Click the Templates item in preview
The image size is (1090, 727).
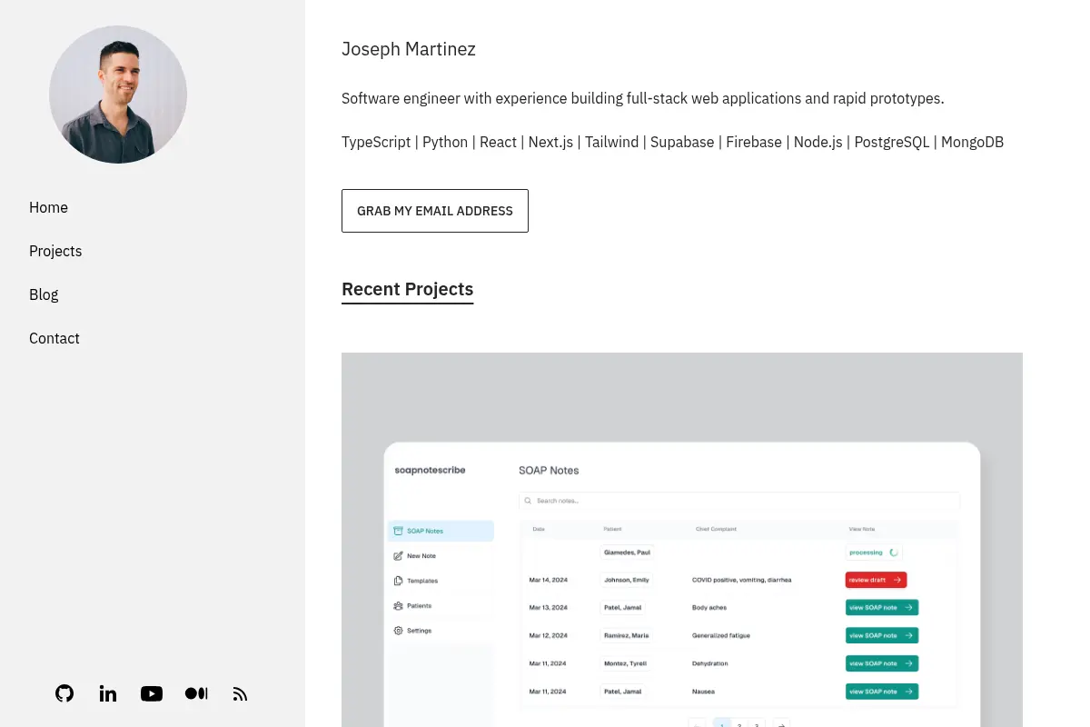[x=416, y=581]
